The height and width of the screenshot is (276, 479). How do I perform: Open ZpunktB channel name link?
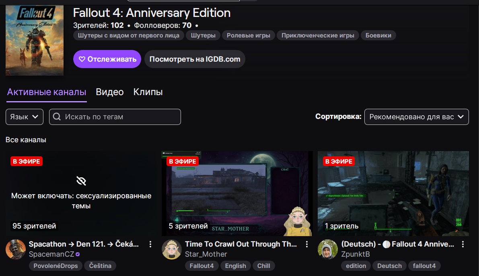[356, 254]
